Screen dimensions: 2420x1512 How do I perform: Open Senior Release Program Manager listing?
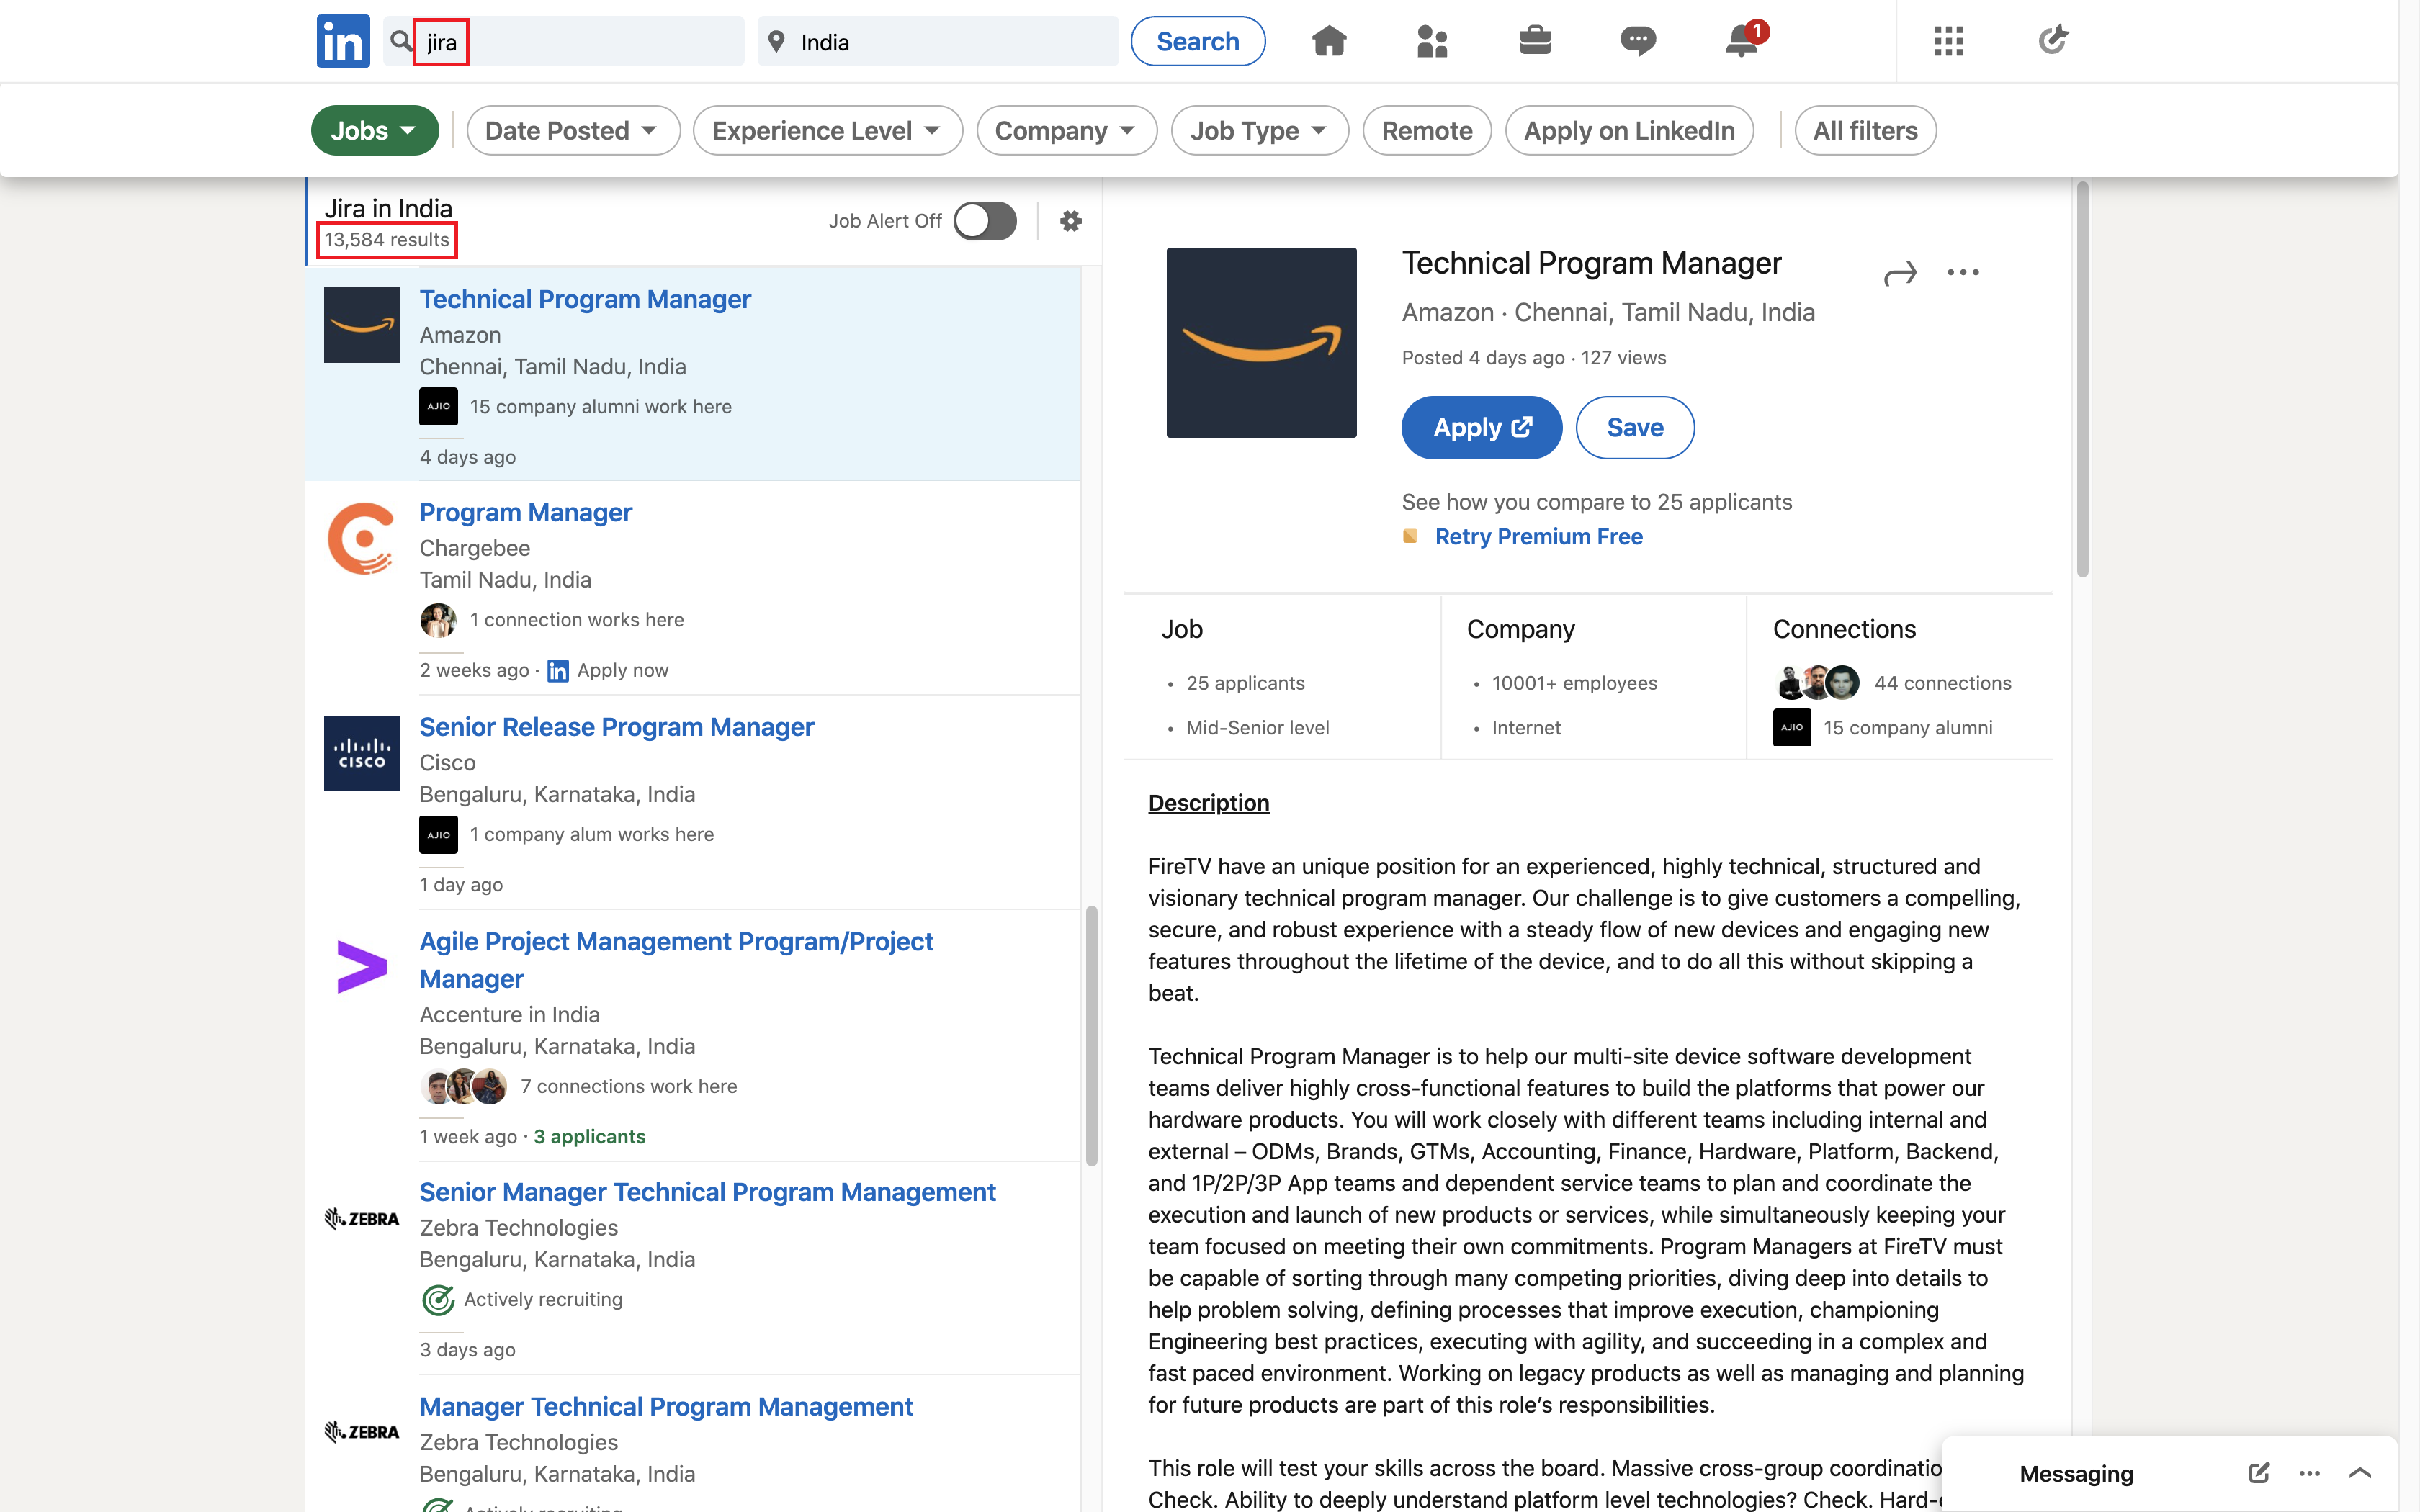tap(616, 727)
